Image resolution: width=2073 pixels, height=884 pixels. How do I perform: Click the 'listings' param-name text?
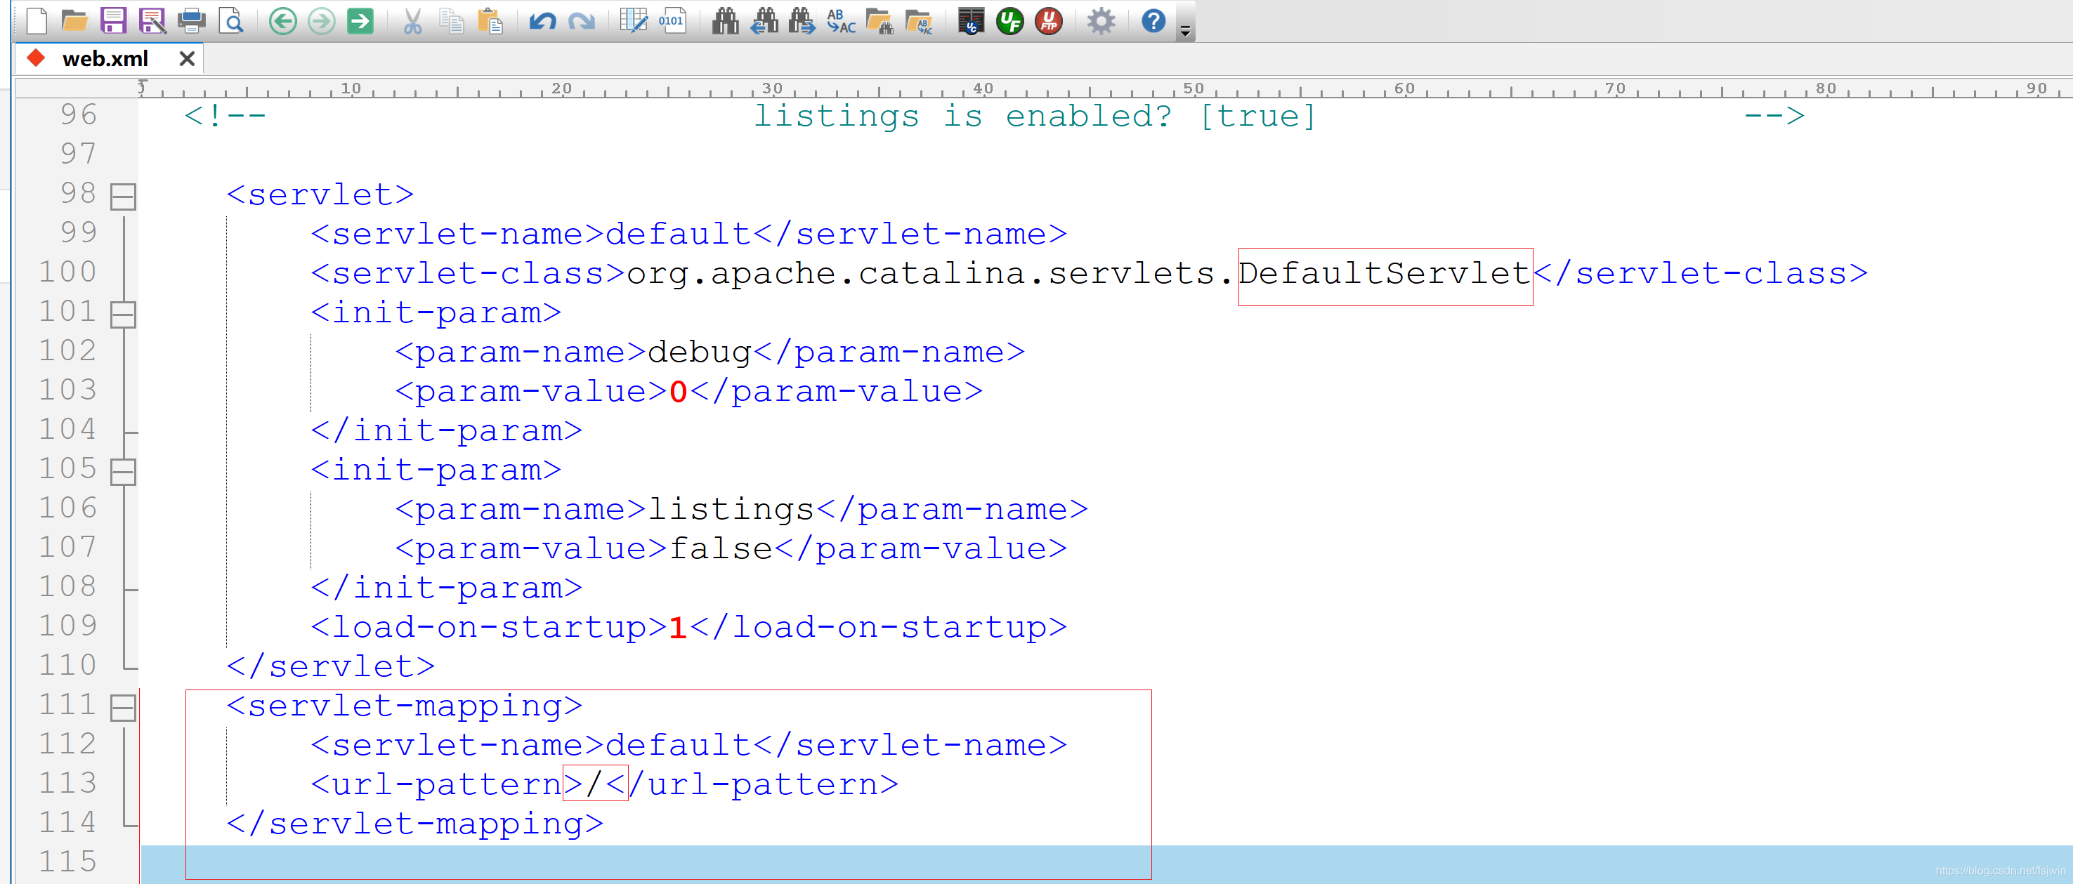pyautogui.click(x=731, y=510)
